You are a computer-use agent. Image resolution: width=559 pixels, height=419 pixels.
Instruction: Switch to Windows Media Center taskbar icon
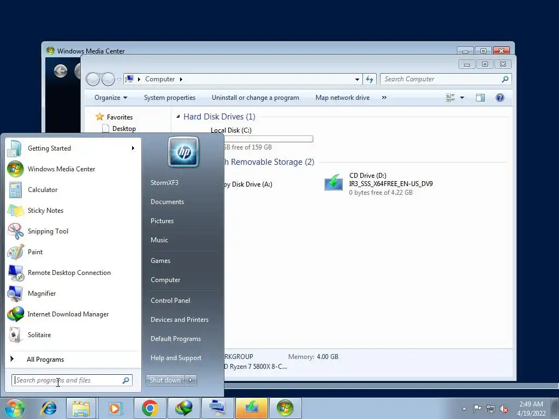pyautogui.click(x=285, y=408)
